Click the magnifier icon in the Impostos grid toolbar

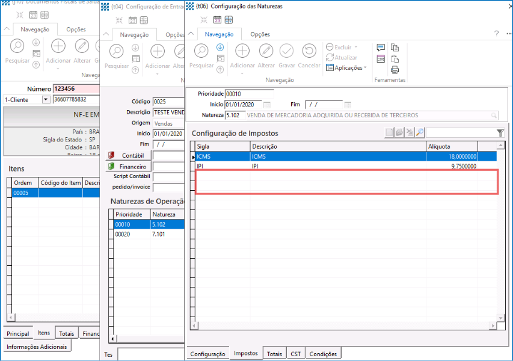(x=420, y=133)
